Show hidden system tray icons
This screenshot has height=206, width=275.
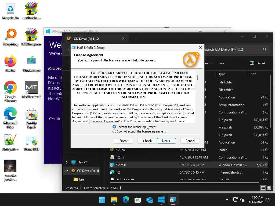(x=227, y=200)
